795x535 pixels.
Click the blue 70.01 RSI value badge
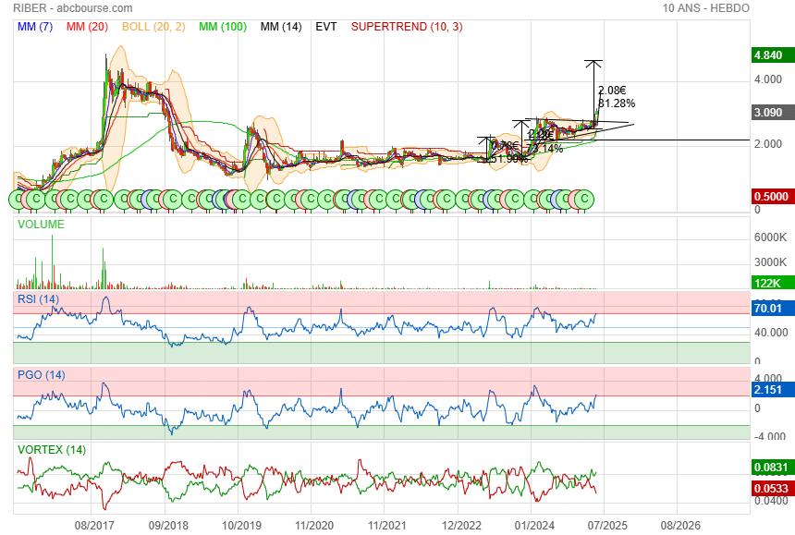coord(769,309)
